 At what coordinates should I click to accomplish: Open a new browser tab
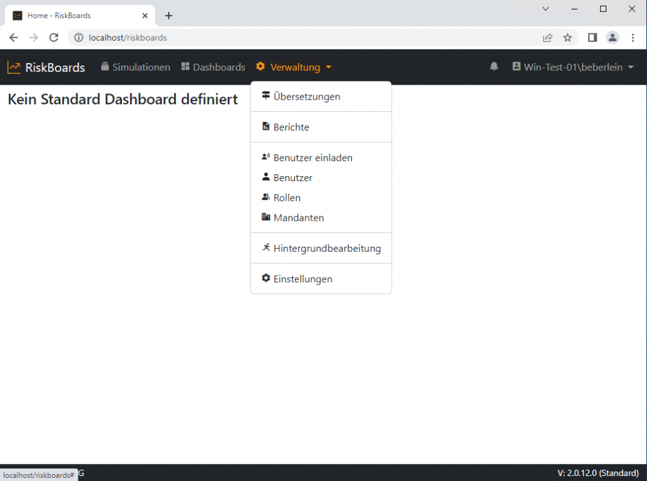[x=168, y=16]
